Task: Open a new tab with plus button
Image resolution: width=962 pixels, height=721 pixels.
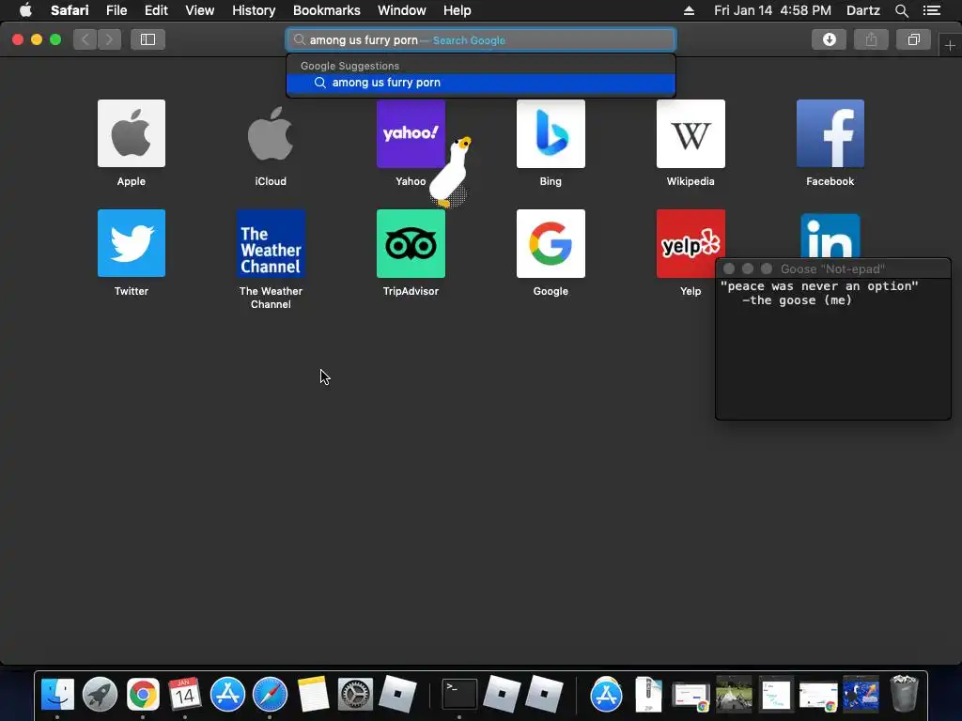Action: 950,45
